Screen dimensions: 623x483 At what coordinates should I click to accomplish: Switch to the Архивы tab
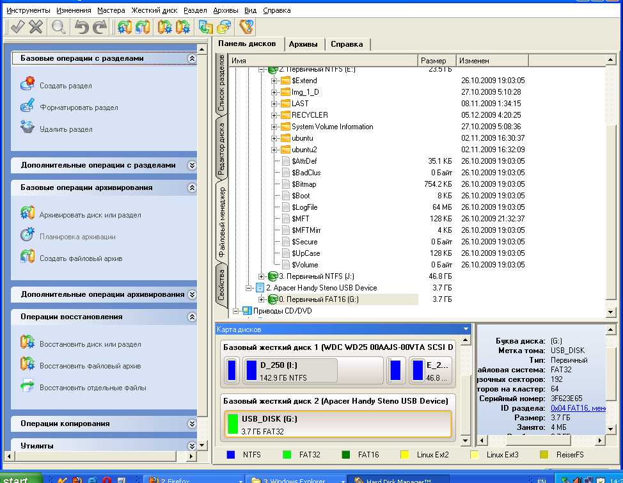[303, 44]
